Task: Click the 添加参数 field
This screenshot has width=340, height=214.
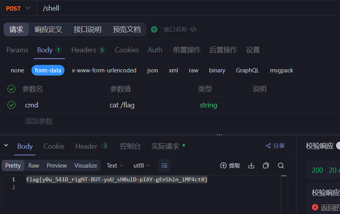Action: pos(39,121)
